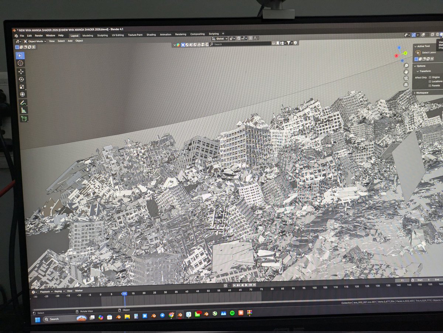
Task: Toggle viewport overlays button
Action: (x=423, y=35)
